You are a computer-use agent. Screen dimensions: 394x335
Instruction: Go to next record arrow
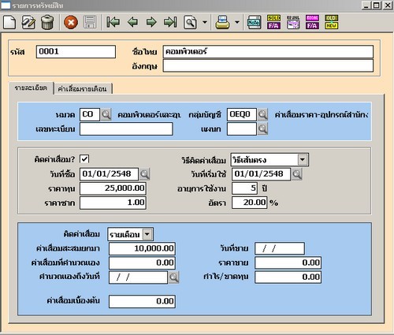click(x=151, y=22)
